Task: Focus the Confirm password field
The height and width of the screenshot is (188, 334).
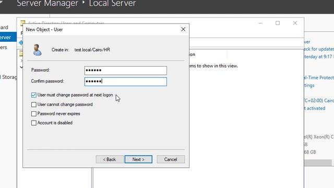Action: 125,81
